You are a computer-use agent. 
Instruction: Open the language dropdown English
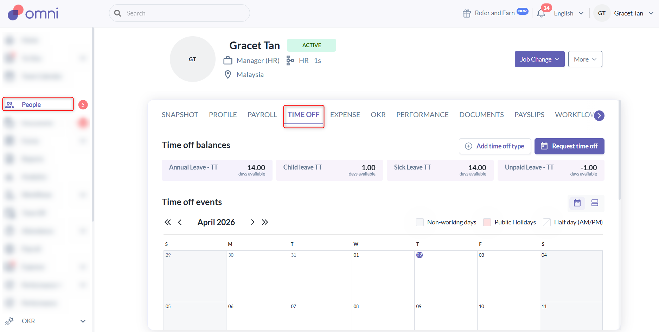point(569,13)
